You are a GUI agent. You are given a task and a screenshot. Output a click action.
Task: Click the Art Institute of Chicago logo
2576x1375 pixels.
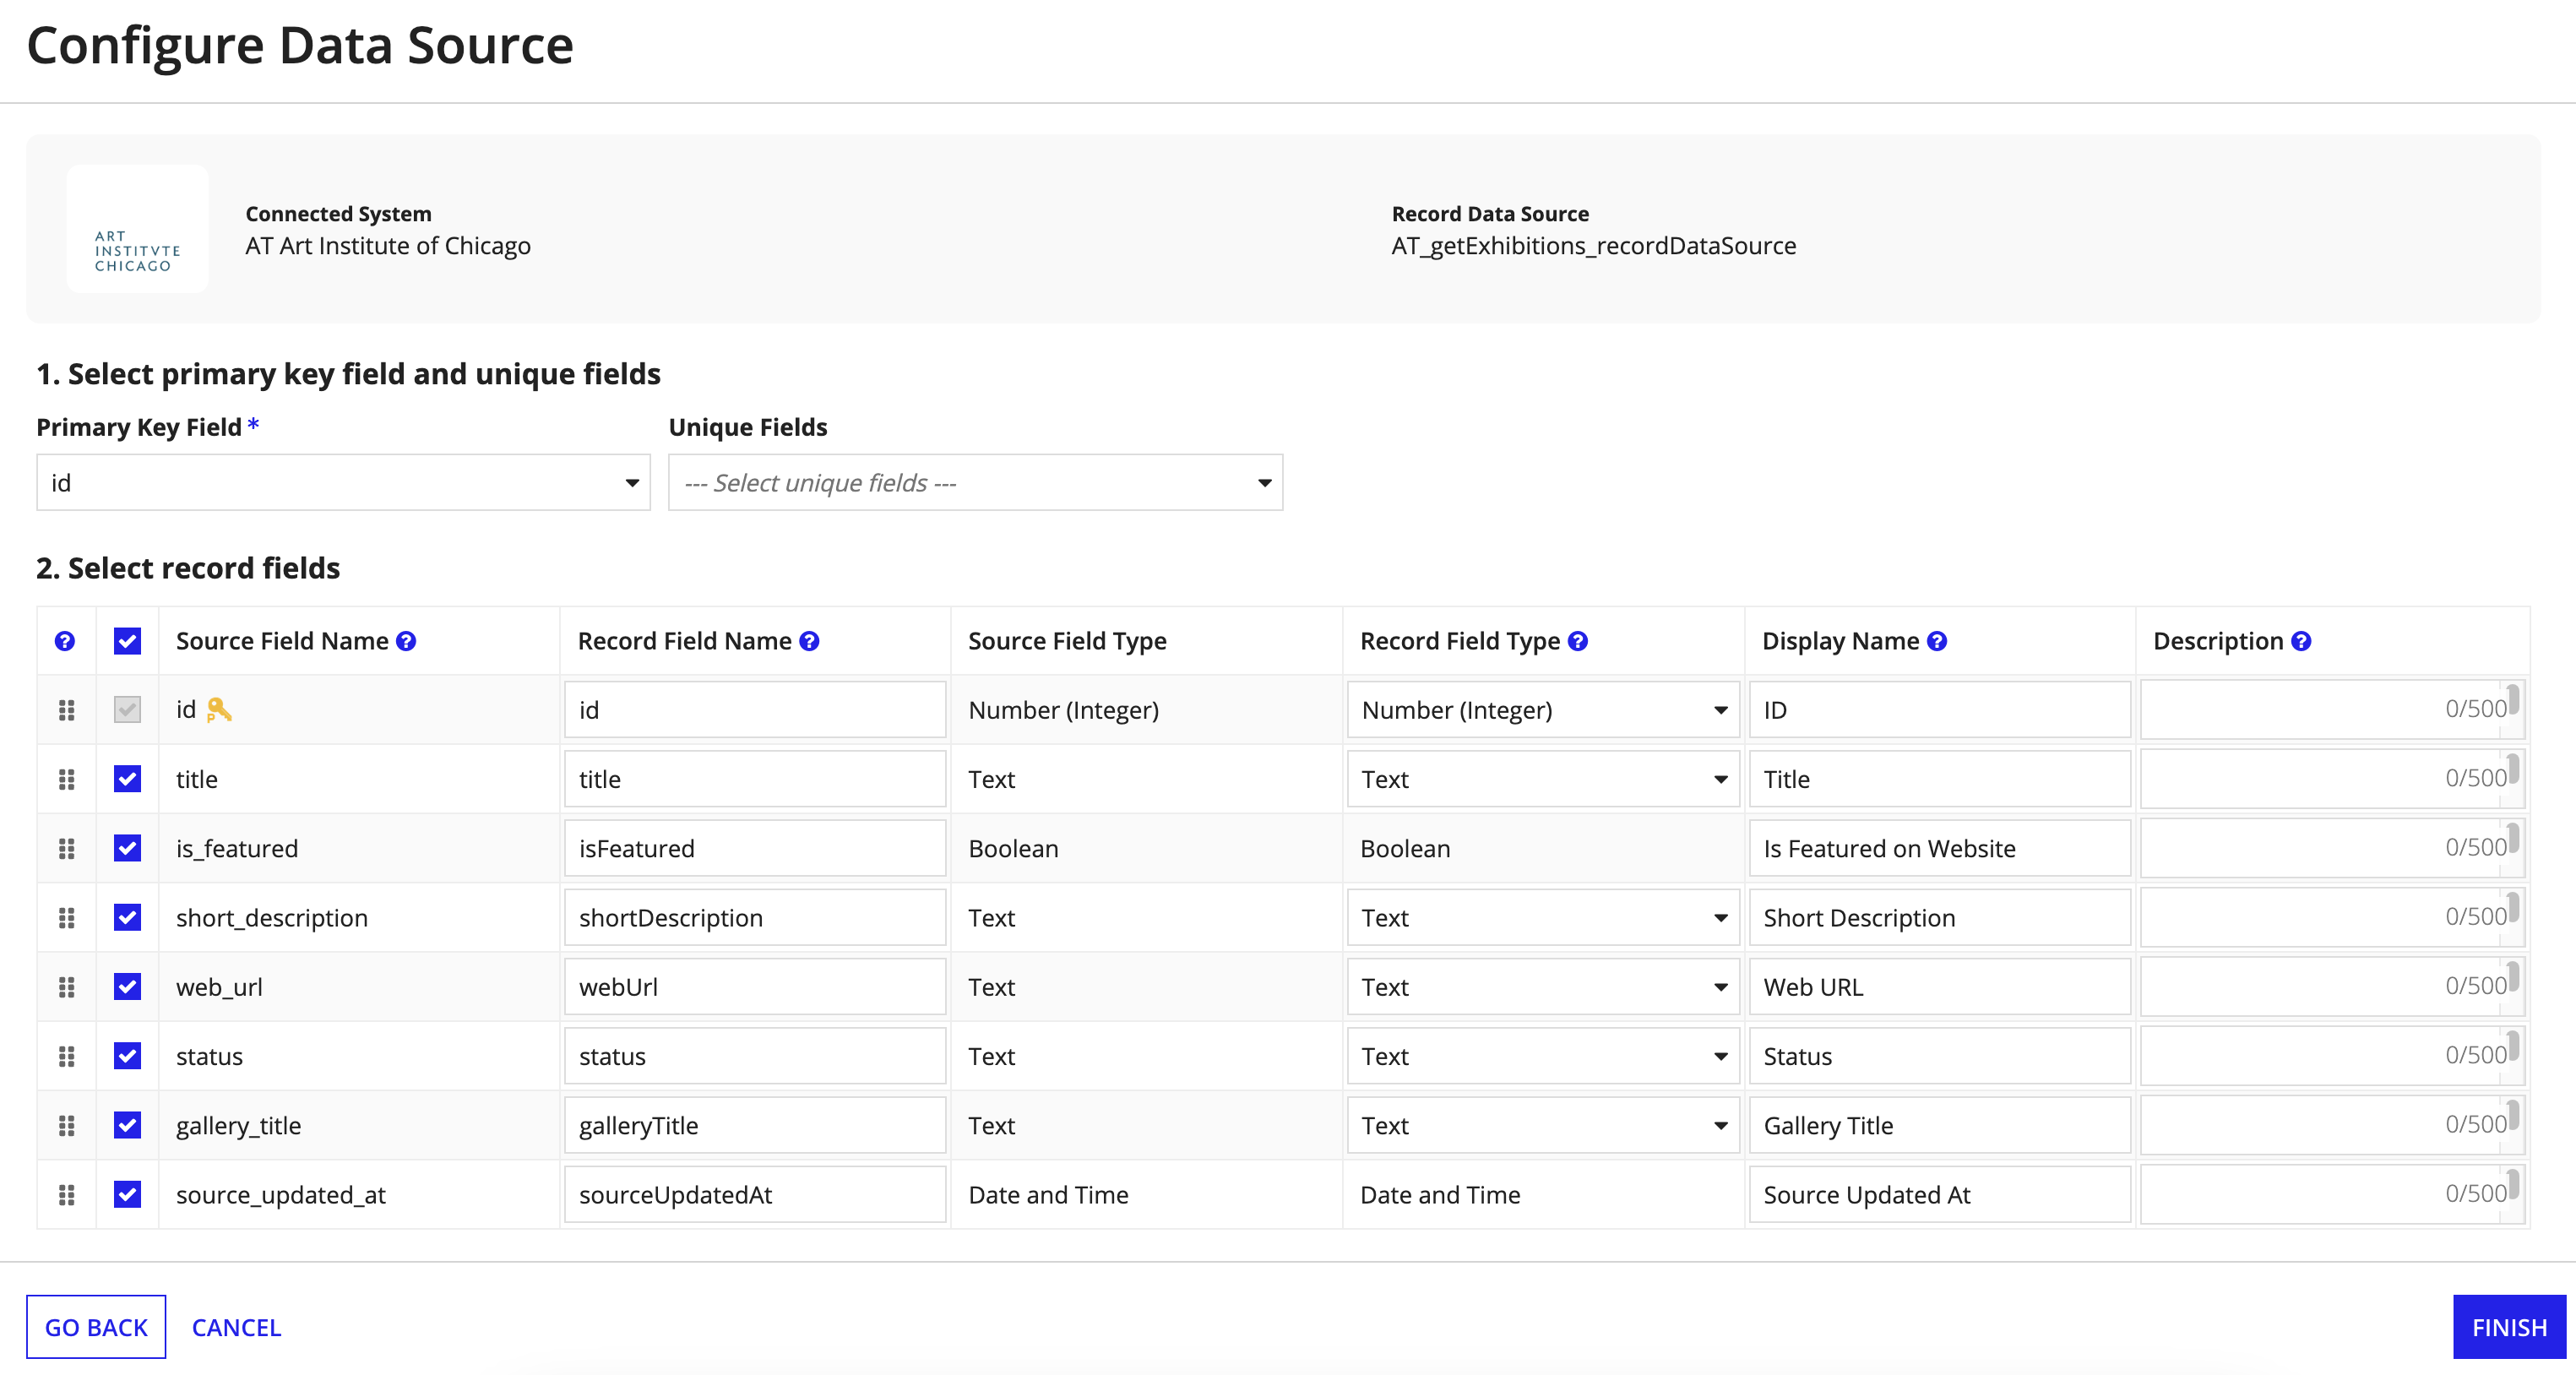(x=136, y=229)
